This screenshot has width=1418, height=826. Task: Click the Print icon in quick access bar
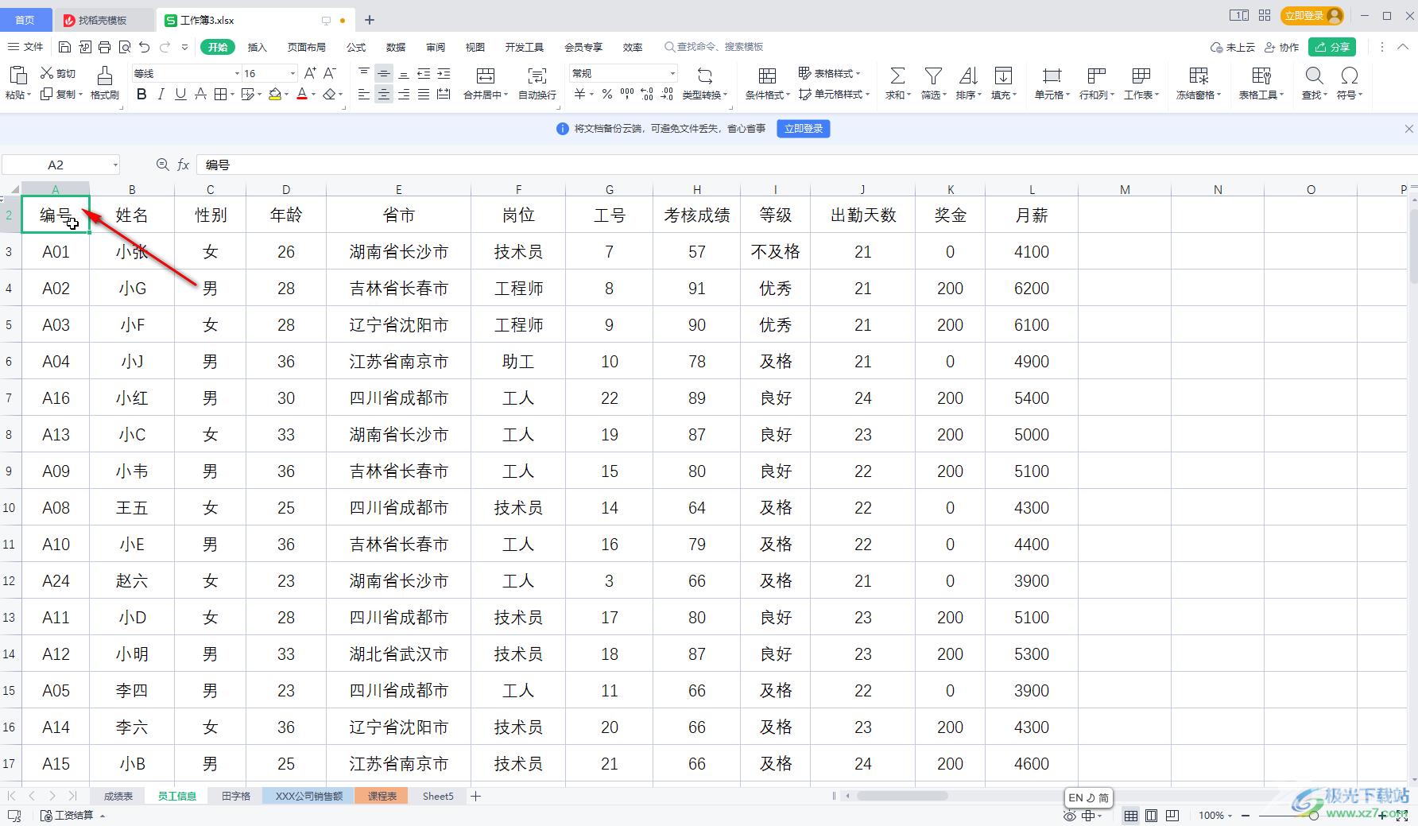pos(104,47)
